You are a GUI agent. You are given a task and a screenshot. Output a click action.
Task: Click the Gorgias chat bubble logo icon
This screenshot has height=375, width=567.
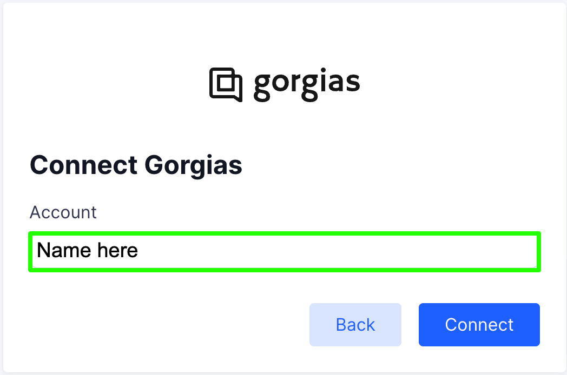tap(226, 84)
